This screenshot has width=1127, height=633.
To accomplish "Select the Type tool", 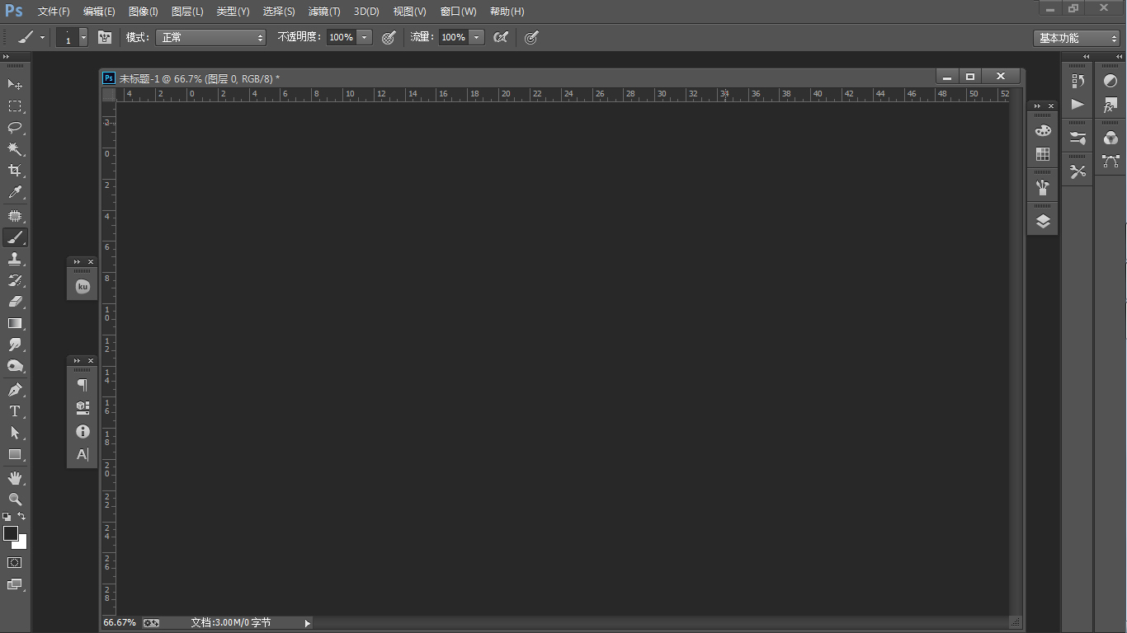I will [15, 411].
